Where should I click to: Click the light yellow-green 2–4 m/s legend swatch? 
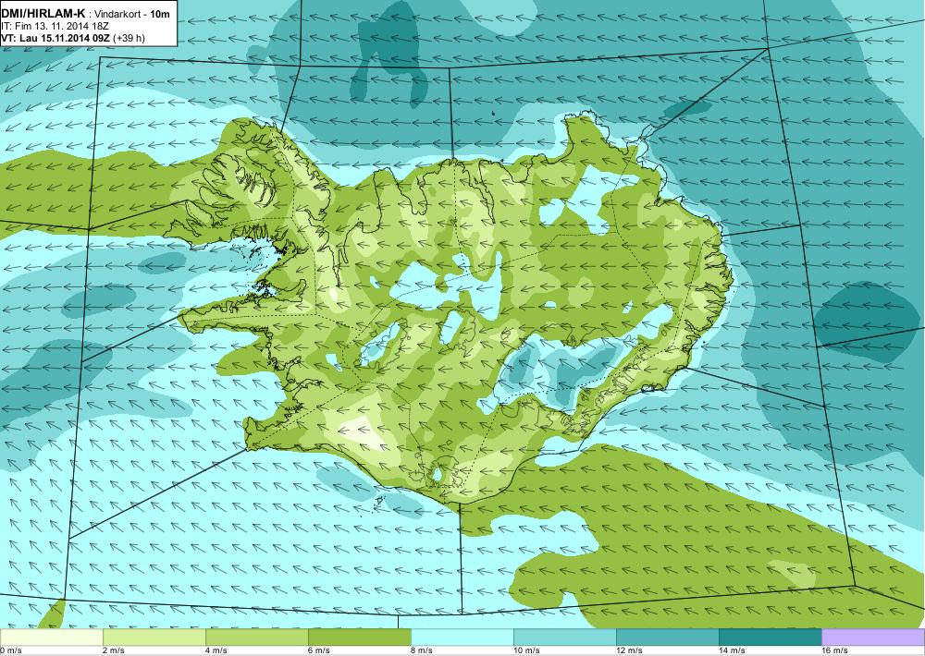tap(154, 638)
